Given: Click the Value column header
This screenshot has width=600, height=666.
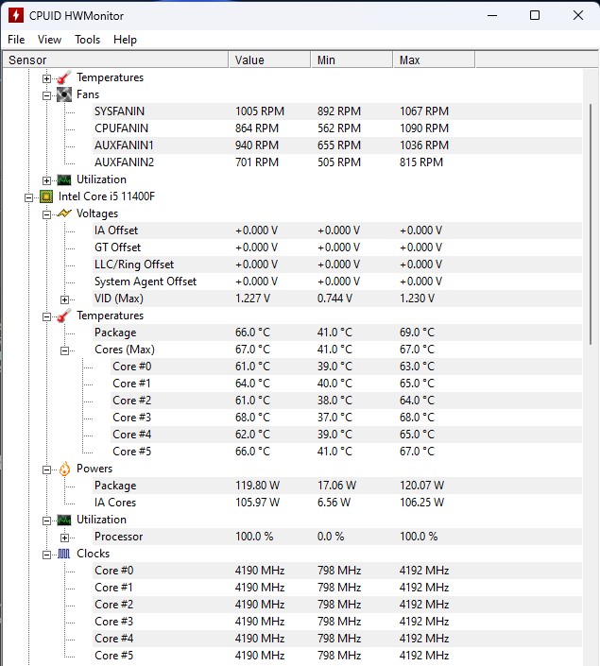Looking at the screenshot, I should click(269, 60).
